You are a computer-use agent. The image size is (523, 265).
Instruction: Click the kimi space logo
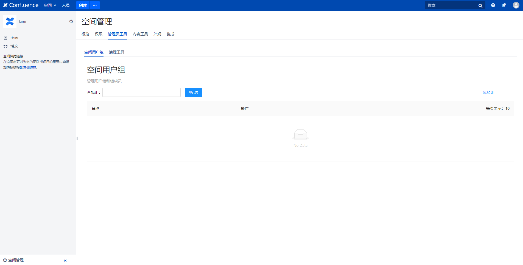tap(10, 21)
